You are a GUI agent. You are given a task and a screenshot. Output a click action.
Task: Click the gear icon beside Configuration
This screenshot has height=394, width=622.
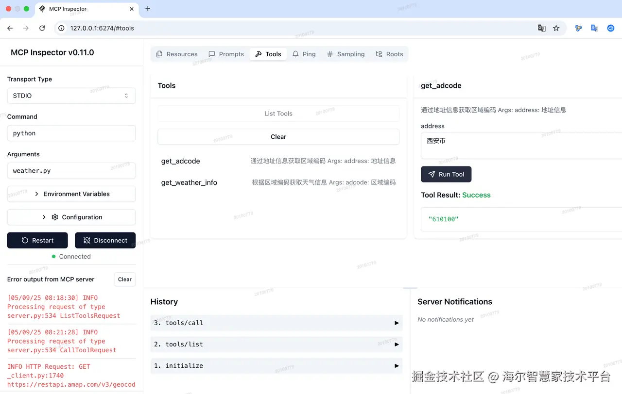55,217
